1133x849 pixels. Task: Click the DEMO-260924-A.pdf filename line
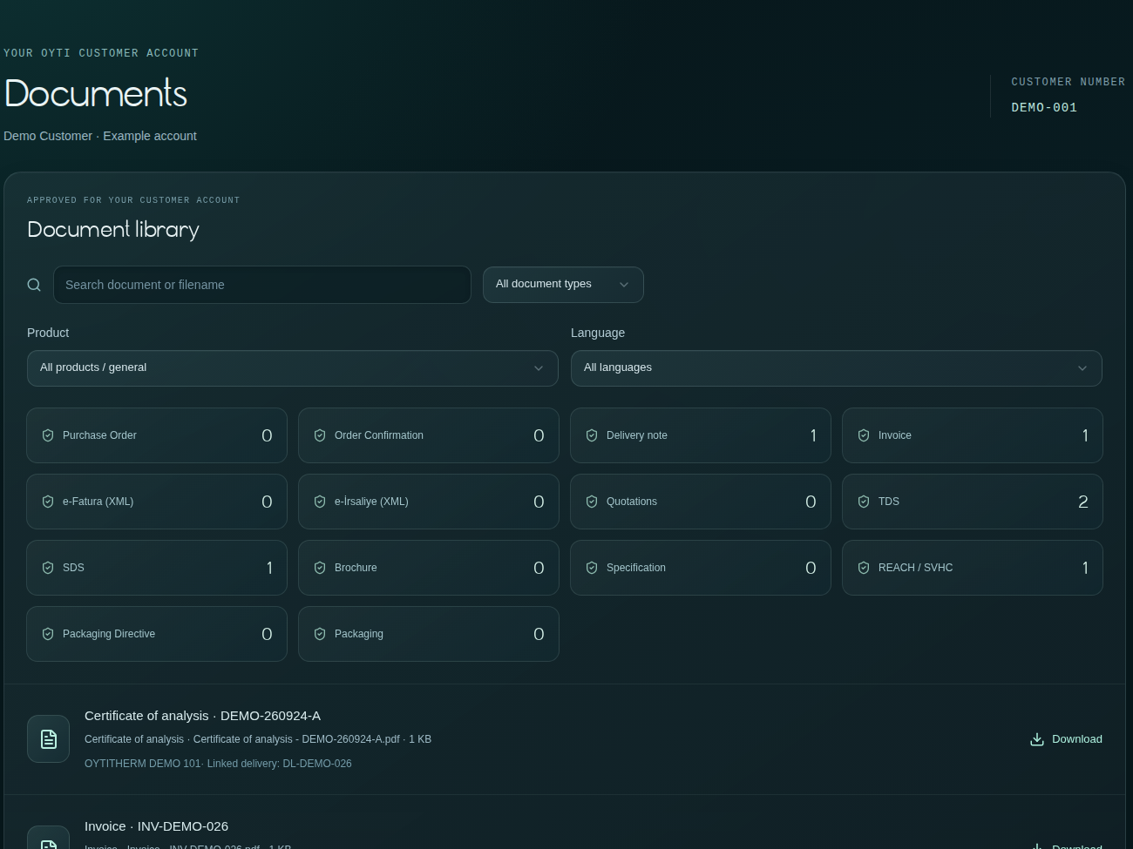click(258, 739)
